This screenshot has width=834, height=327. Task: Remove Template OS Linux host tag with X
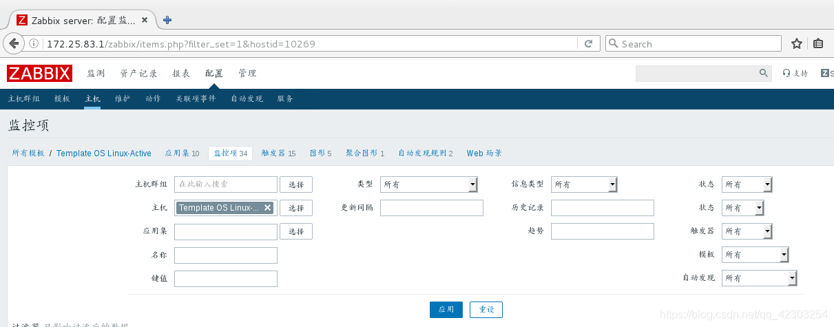[268, 207]
